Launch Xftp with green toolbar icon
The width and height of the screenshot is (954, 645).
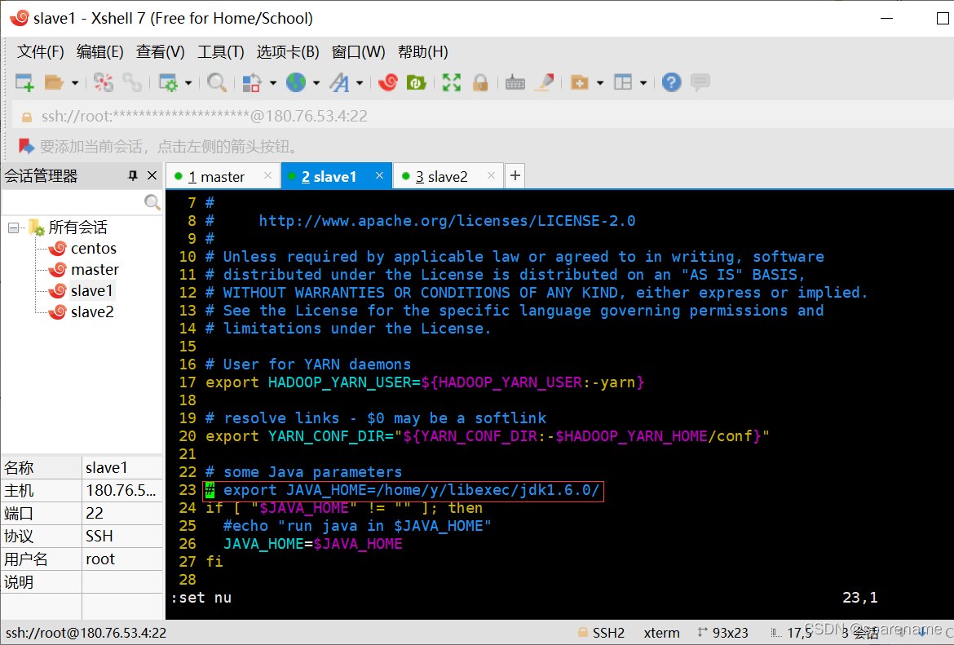(416, 82)
